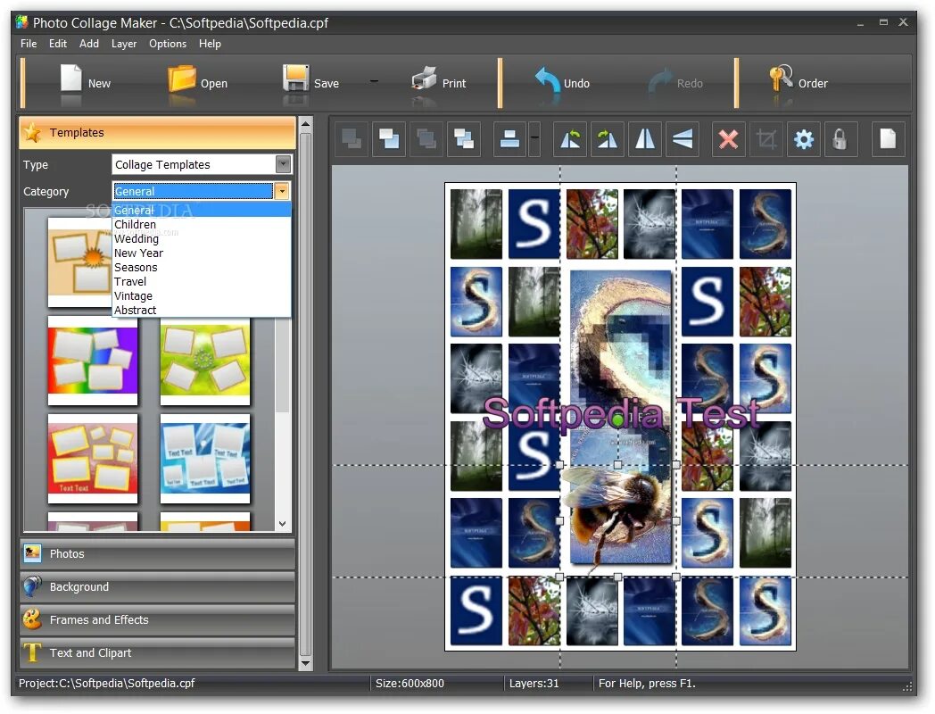The width and height of the screenshot is (935, 714).
Task: Choose Vintage category option
Action: click(202, 295)
